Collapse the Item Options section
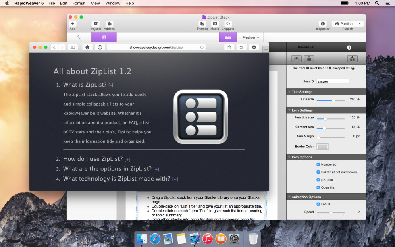The image size is (395, 247). [x=289, y=157]
